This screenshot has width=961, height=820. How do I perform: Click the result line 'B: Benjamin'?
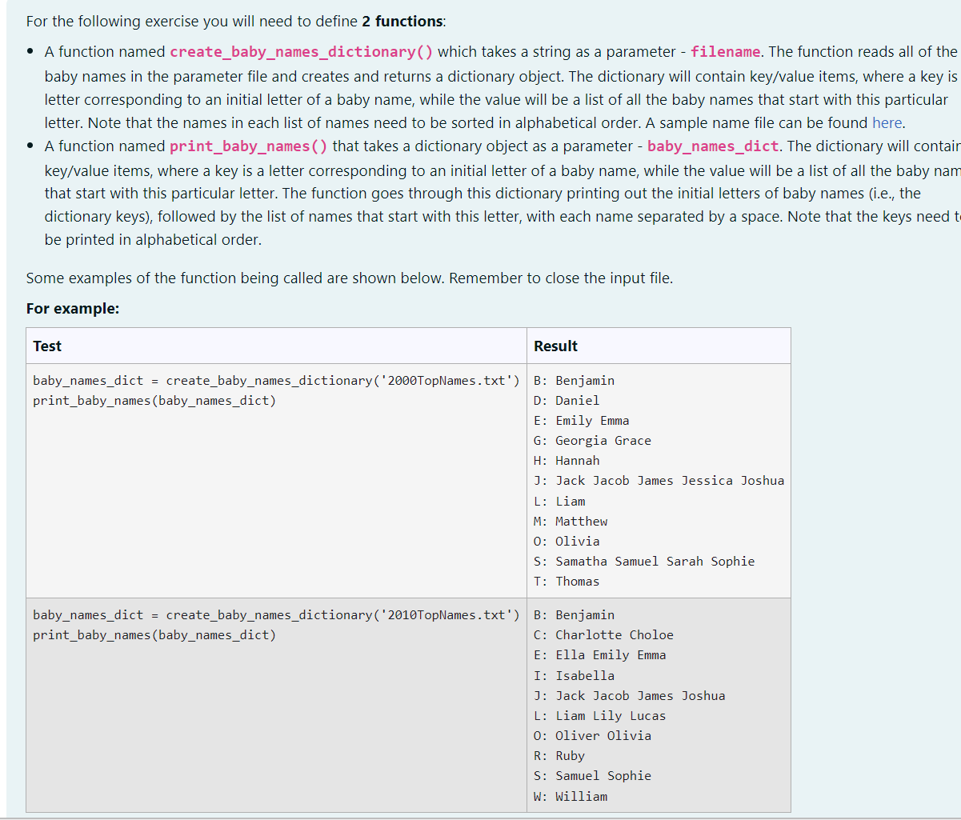coord(574,380)
